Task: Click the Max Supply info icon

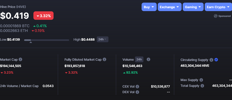Action: point(201,80)
